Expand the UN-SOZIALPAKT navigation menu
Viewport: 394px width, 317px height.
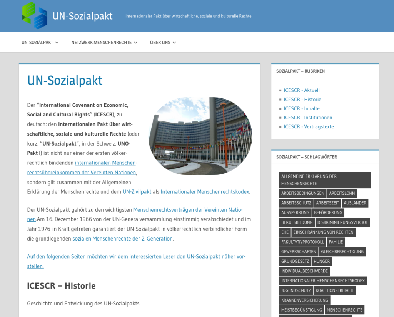pos(40,43)
